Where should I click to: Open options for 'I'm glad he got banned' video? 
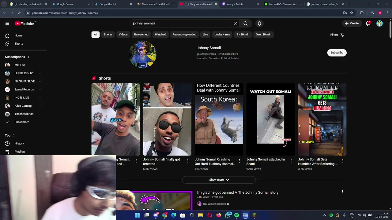342,192
